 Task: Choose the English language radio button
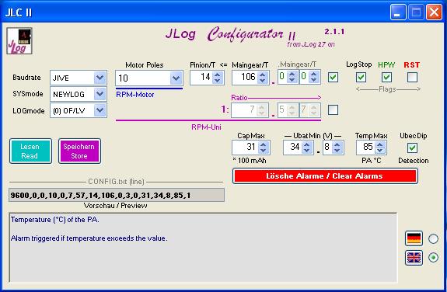(433, 258)
